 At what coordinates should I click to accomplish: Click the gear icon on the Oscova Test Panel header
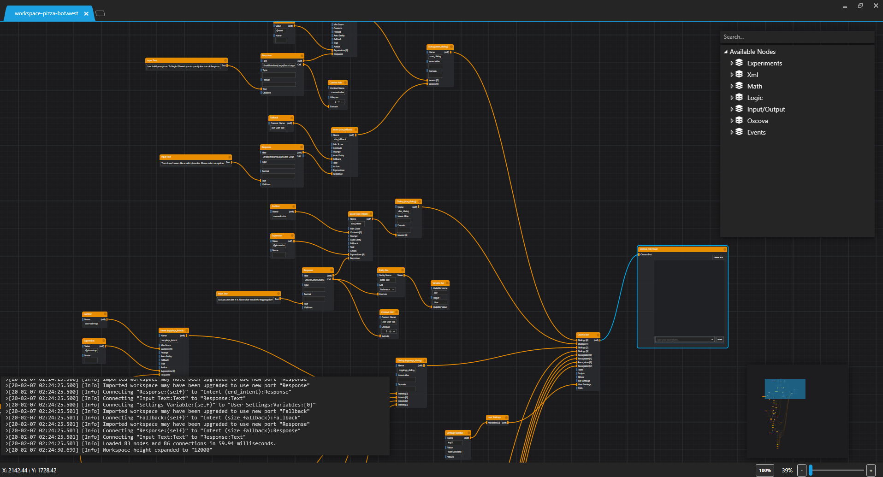click(724, 249)
